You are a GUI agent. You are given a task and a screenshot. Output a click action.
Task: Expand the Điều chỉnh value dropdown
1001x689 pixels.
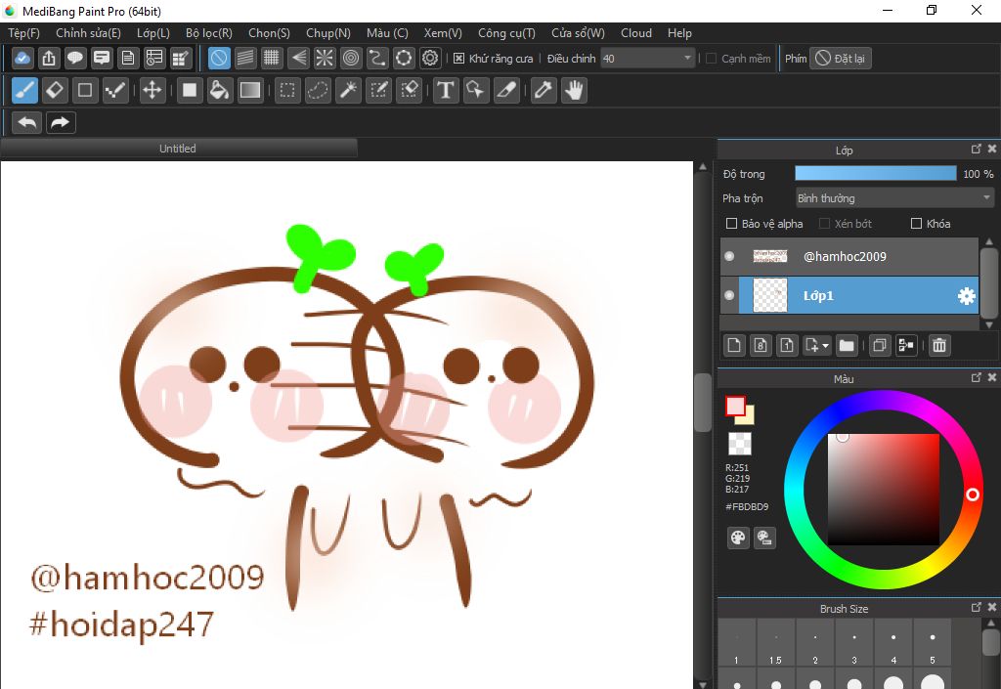coord(688,59)
